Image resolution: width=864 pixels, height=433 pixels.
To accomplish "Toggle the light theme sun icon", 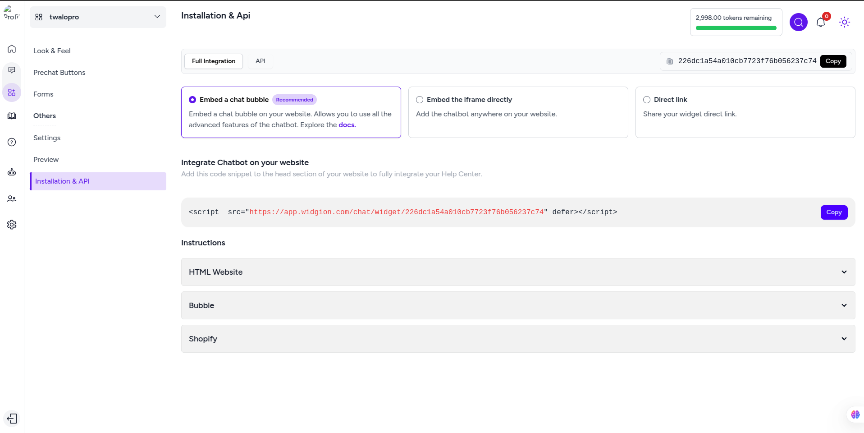I will 845,22.
